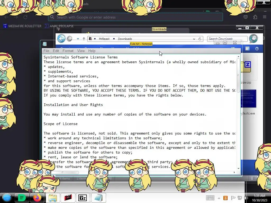This screenshot has height=203, width=271.
Task: Click line "You may install and use any number"
Action: [125, 114]
